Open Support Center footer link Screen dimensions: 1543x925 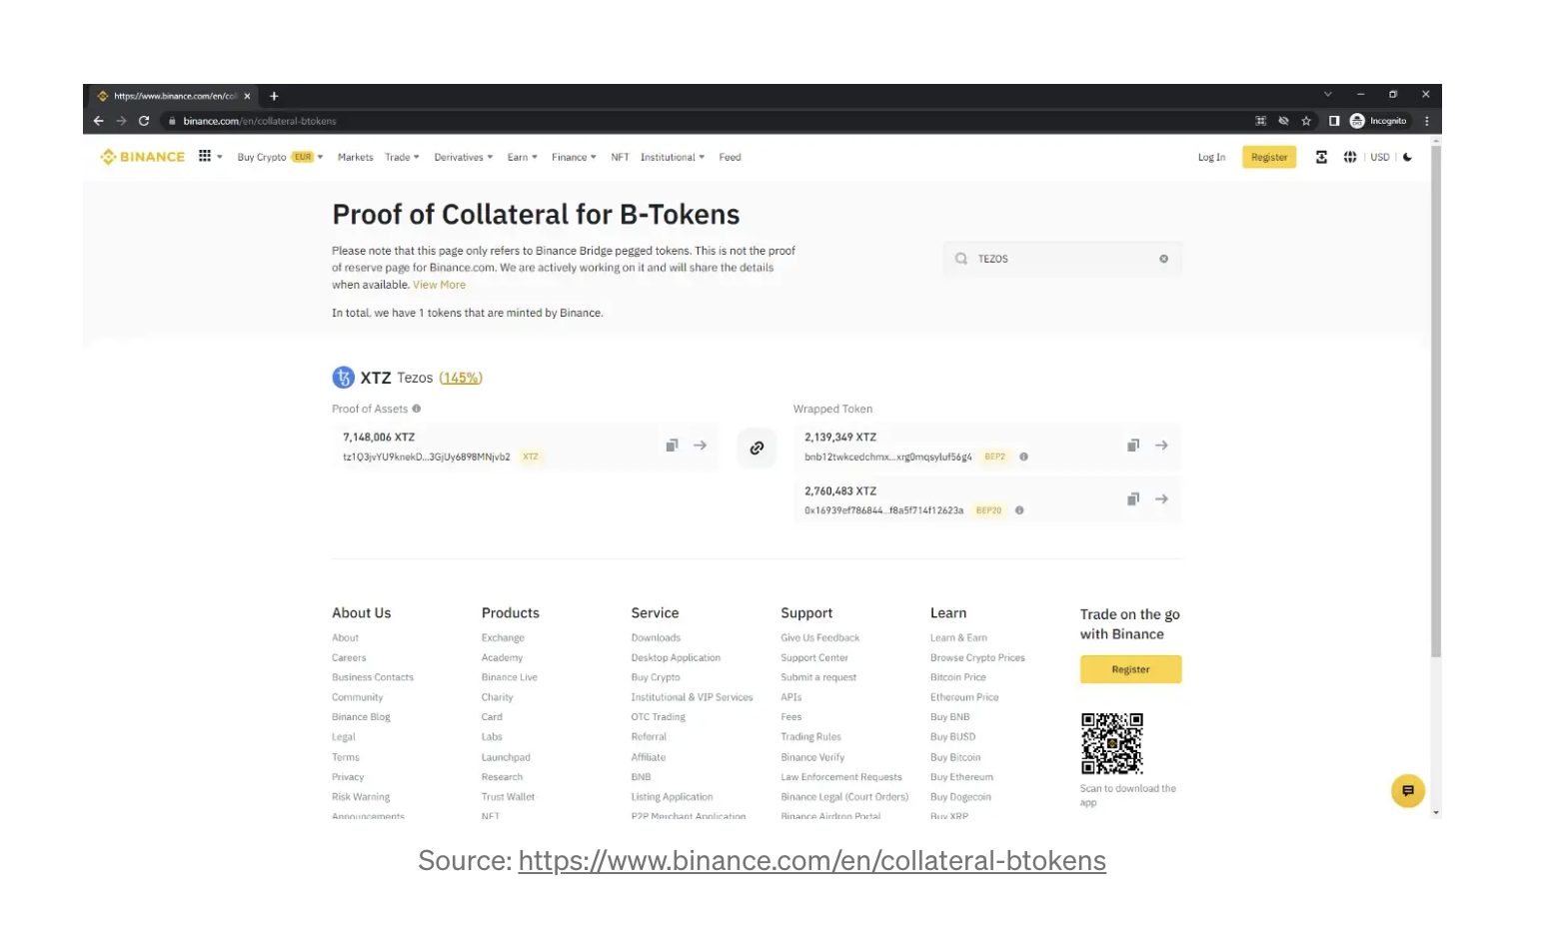pyautogui.click(x=814, y=657)
